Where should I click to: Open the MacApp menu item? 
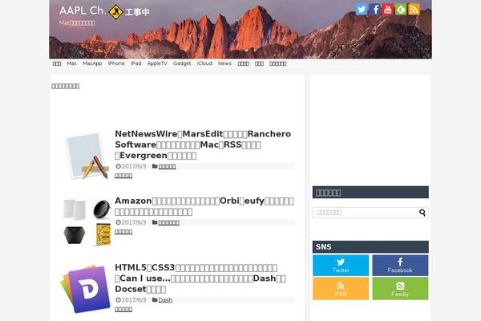click(92, 63)
